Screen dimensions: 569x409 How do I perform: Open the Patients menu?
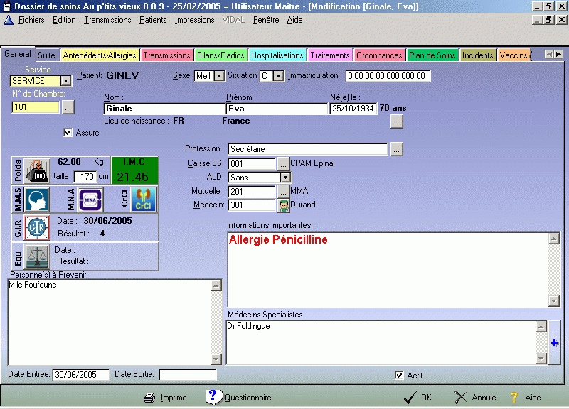point(153,20)
